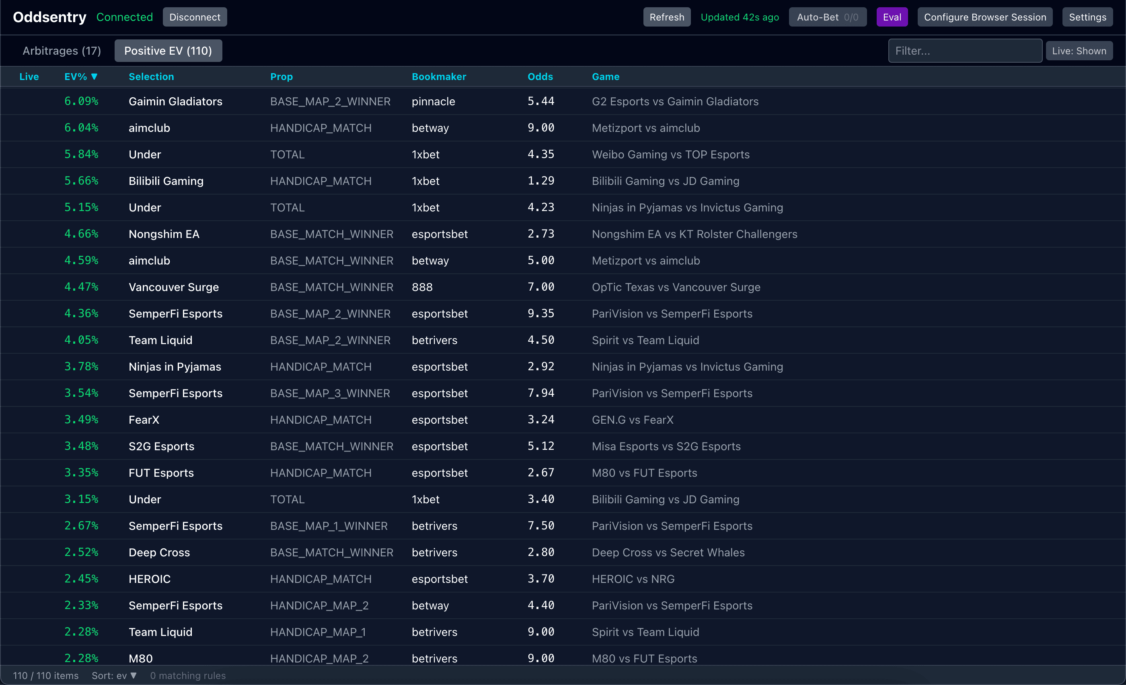1126x685 pixels.
Task: Open the Settings panel
Action: point(1087,17)
